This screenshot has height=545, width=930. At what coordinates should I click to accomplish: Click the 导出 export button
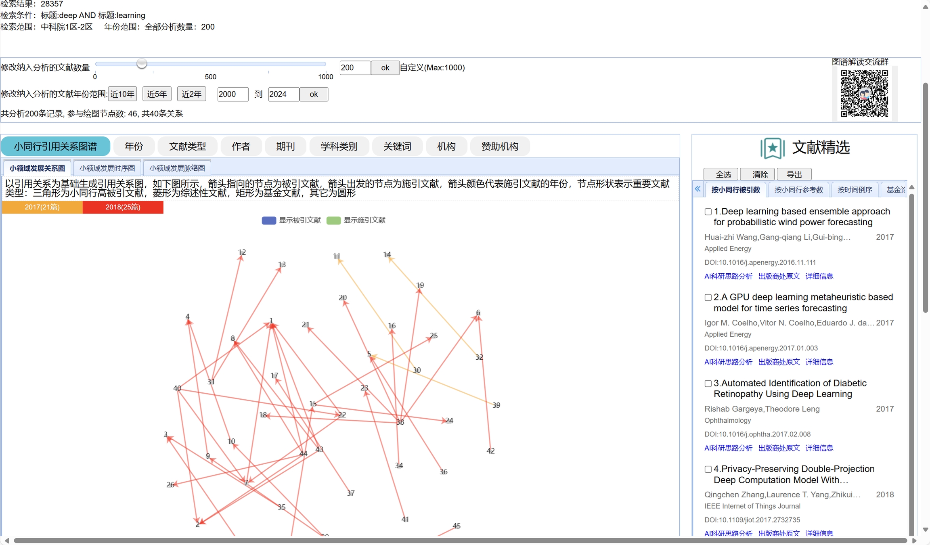794,174
